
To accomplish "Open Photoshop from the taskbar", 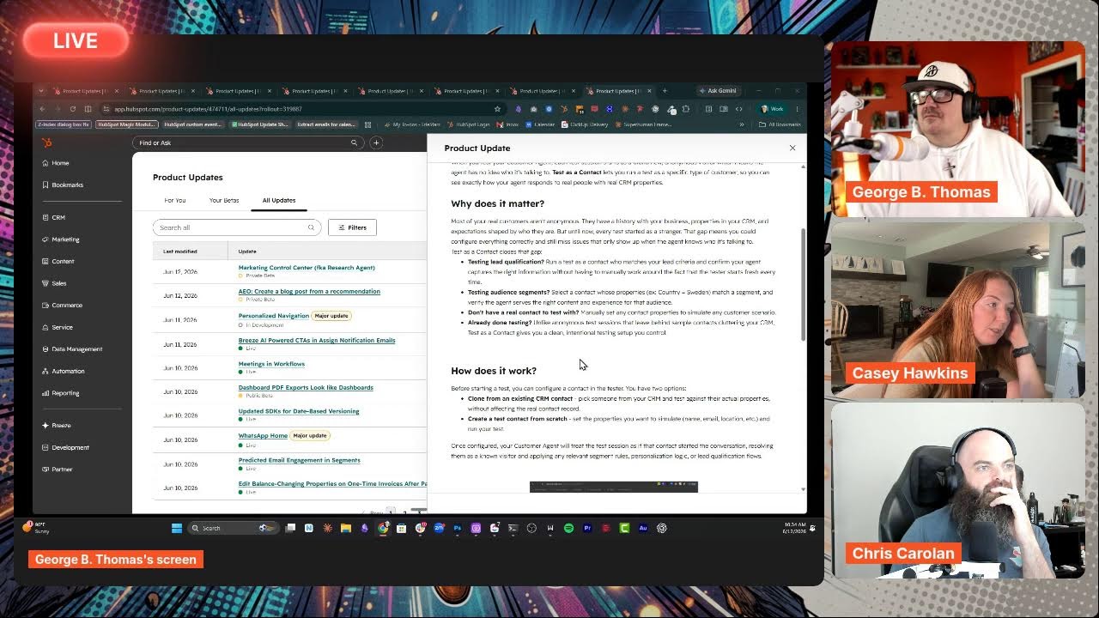I will click(458, 528).
